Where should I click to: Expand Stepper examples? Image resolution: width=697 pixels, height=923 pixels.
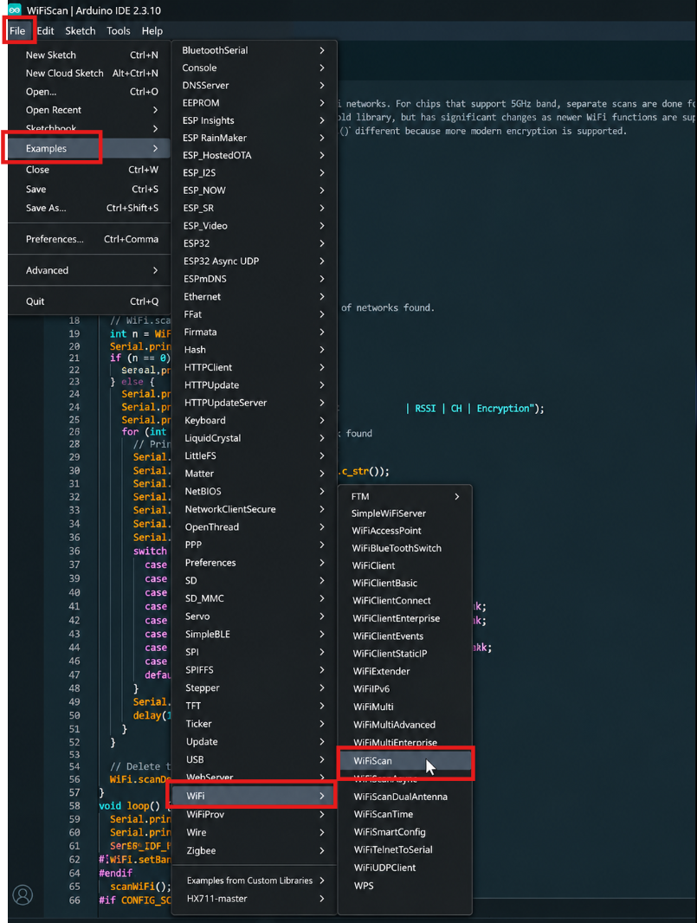pyautogui.click(x=254, y=687)
